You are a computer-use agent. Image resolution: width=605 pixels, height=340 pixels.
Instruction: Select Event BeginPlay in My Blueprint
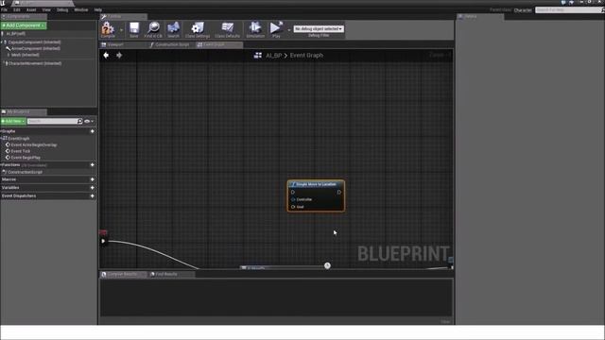(26, 158)
